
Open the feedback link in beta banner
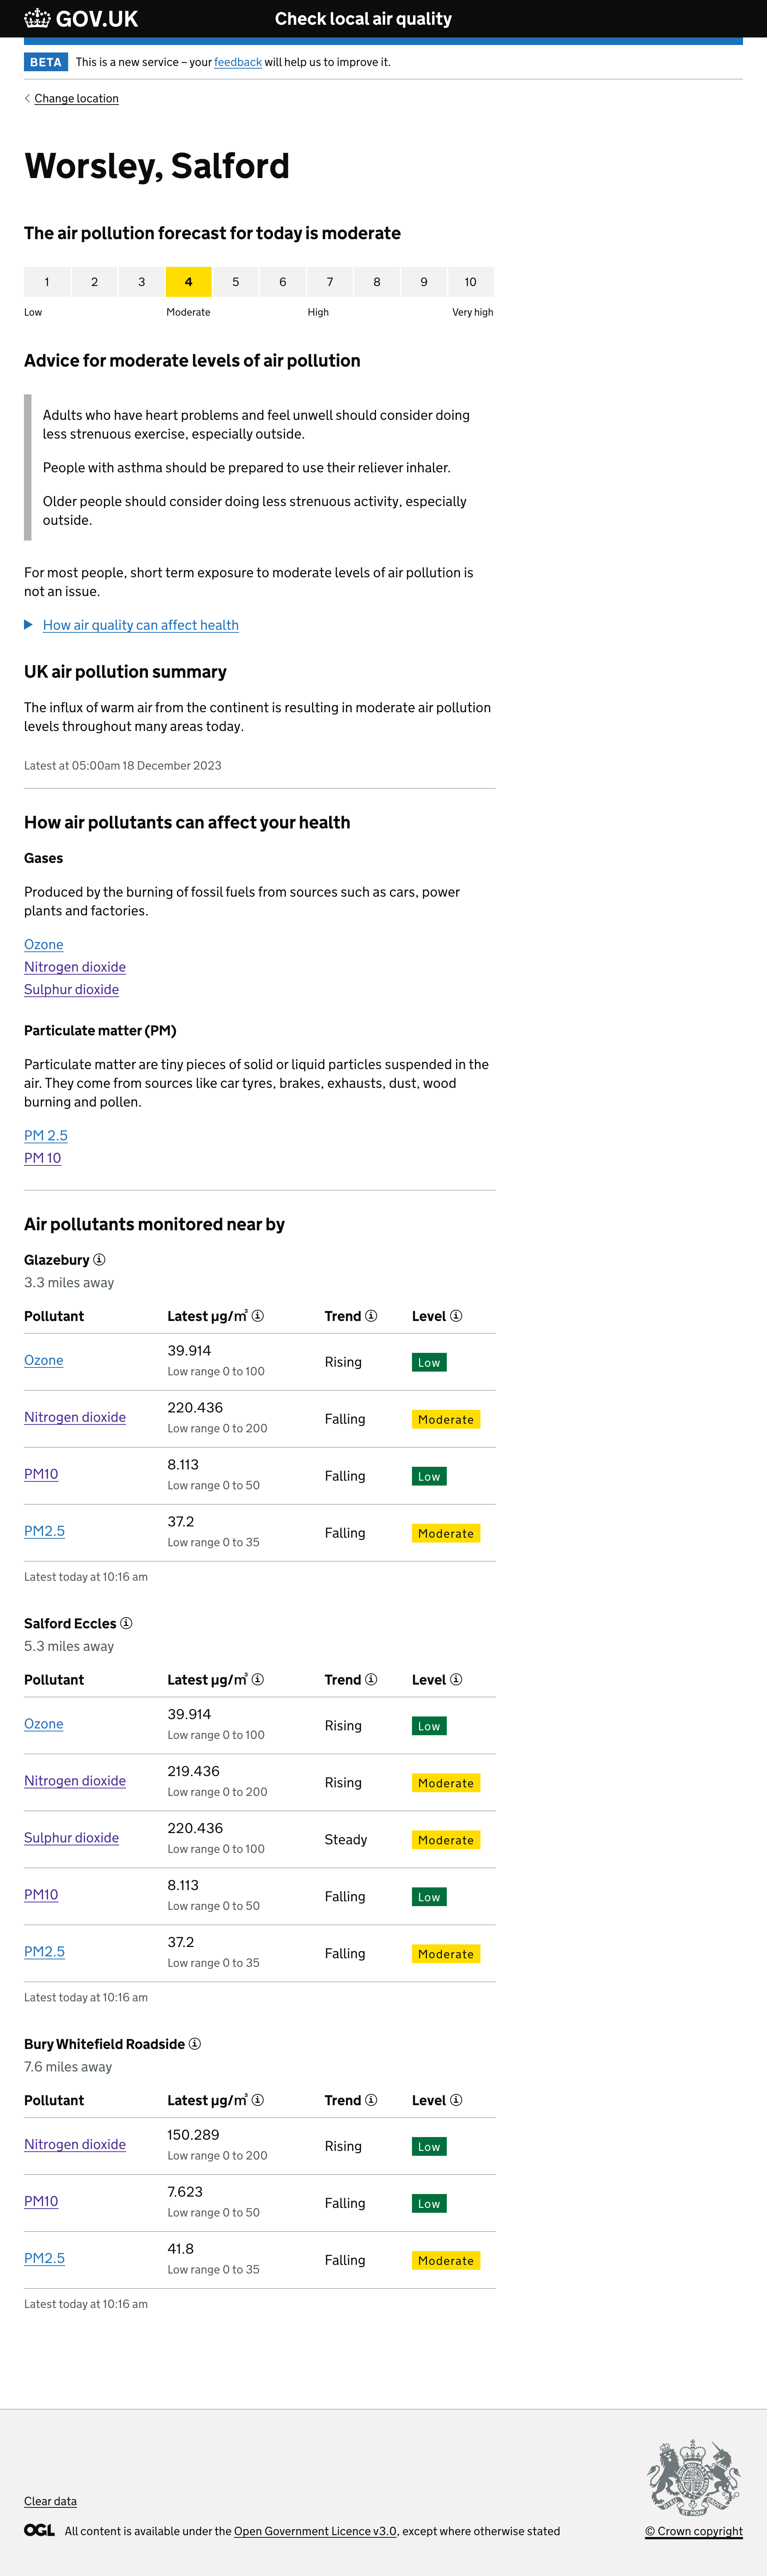coord(238,62)
